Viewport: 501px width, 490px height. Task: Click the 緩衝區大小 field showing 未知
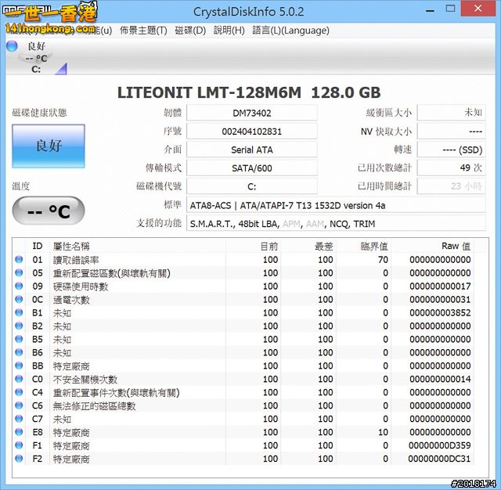452,113
